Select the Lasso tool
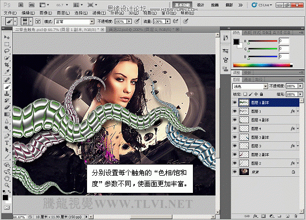306x220 pixels. [x=7, y=51]
